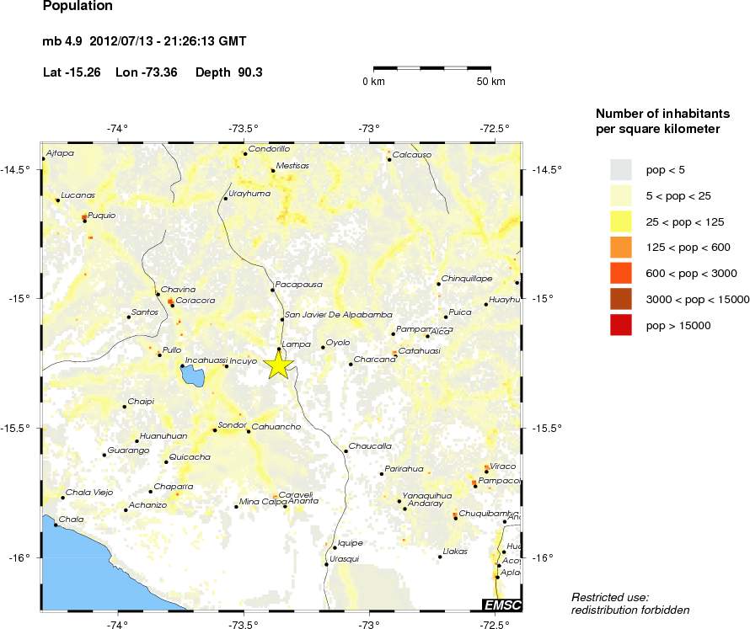Click the 'Calcauso' town label
Image resolution: width=750 pixels, height=629 pixels.
click(412, 155)
